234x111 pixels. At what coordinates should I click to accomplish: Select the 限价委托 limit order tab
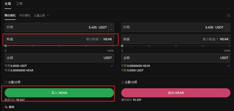(x=10, y=15)
